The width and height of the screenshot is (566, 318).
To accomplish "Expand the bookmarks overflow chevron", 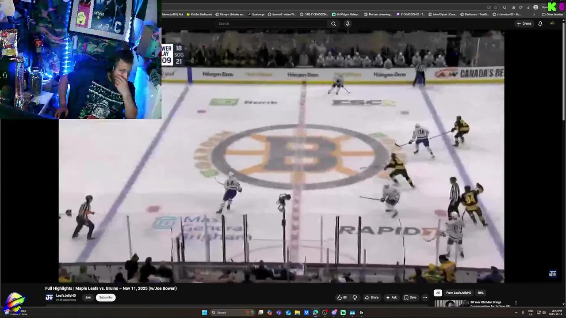I will [x=534, y=14].
